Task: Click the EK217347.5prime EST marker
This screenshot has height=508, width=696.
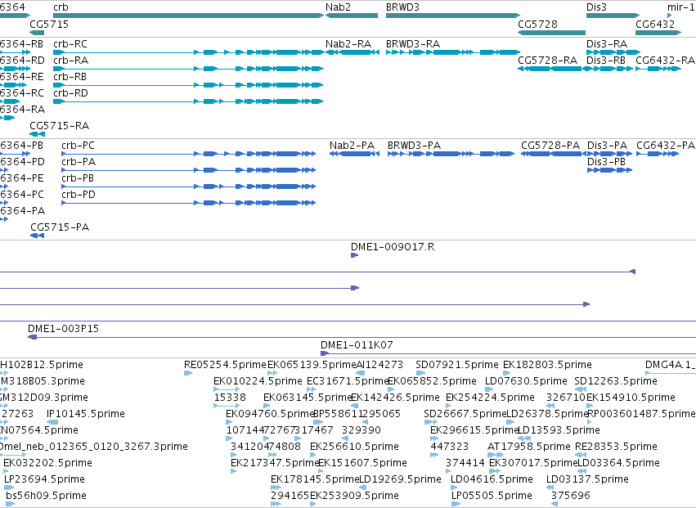Action: coord(233,471)
